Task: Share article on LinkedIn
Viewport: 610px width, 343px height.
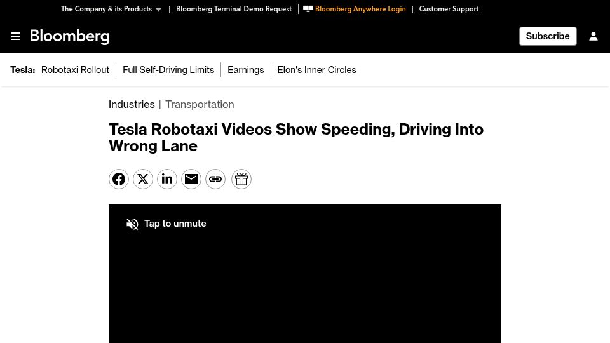Action: point(167,179)
